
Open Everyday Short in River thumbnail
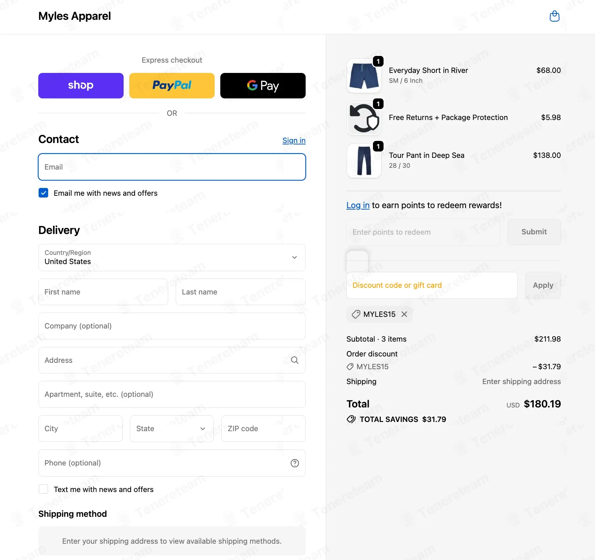coord(364,76)
